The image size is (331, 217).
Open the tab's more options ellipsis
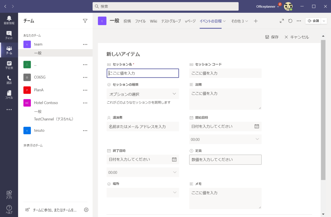299,21
